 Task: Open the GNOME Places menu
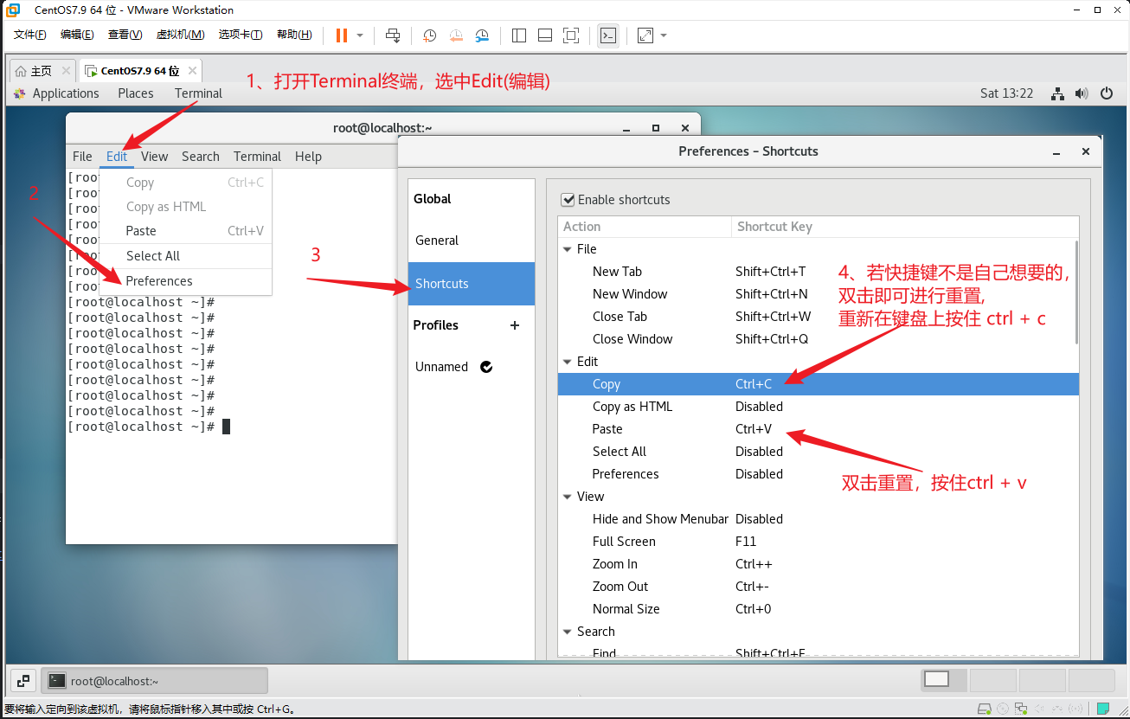click(136, 93)
